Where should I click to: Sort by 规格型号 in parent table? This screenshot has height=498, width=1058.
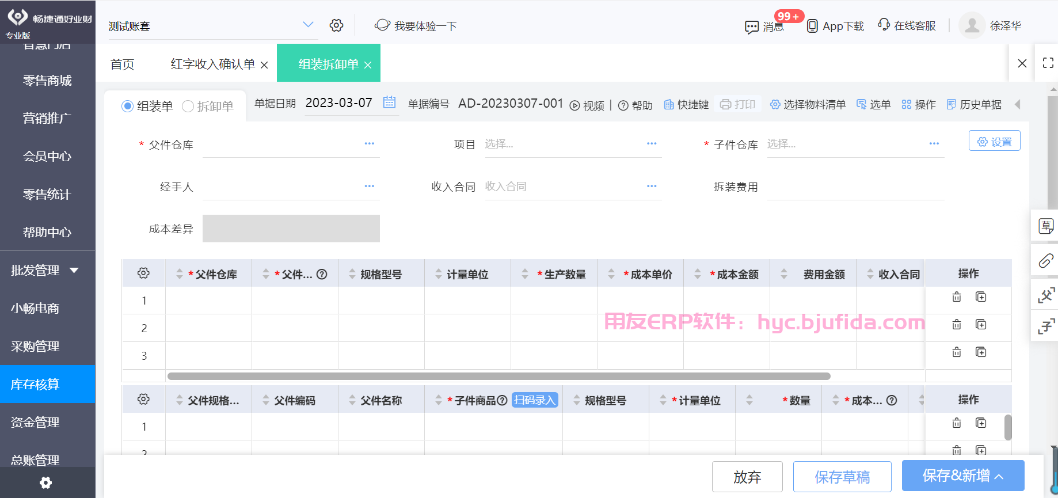[352, 274]
